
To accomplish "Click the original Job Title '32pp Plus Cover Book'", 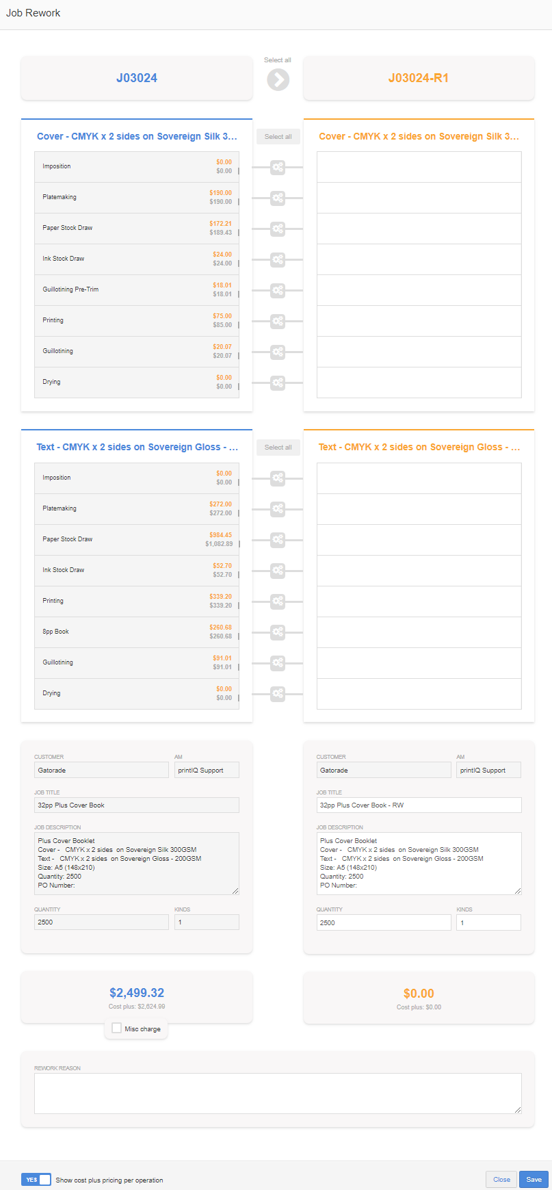I will pos(137,805).
